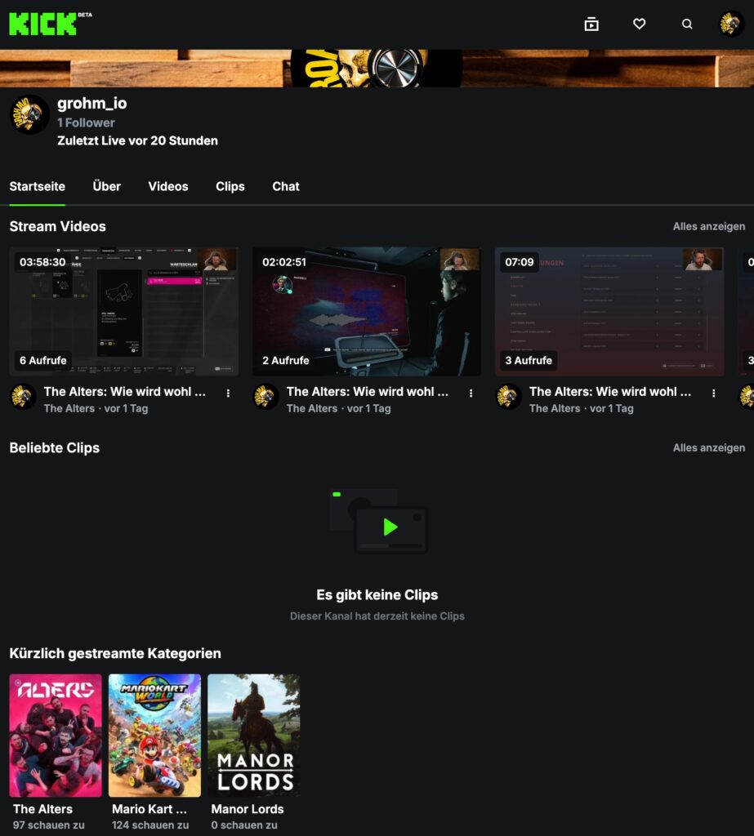The width and height of the screenshot is (754, 836).
Task: Click the grohm_io channel avatar beside the name
Action: [30, 114]
